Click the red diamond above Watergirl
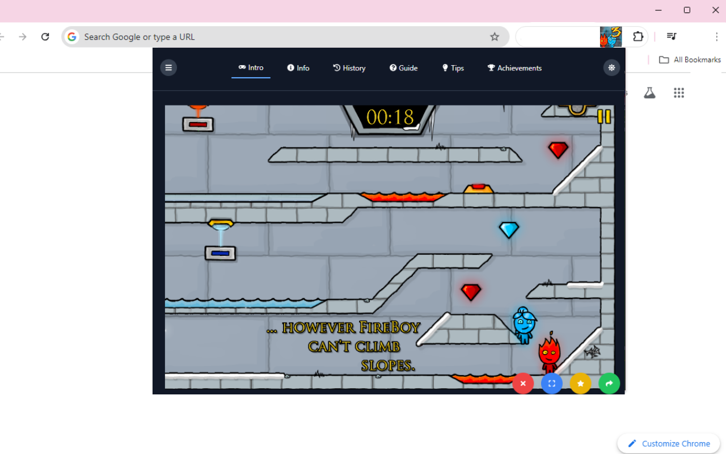Image resolution: width=726 pixels, height=454 pixels. [471, 292]
